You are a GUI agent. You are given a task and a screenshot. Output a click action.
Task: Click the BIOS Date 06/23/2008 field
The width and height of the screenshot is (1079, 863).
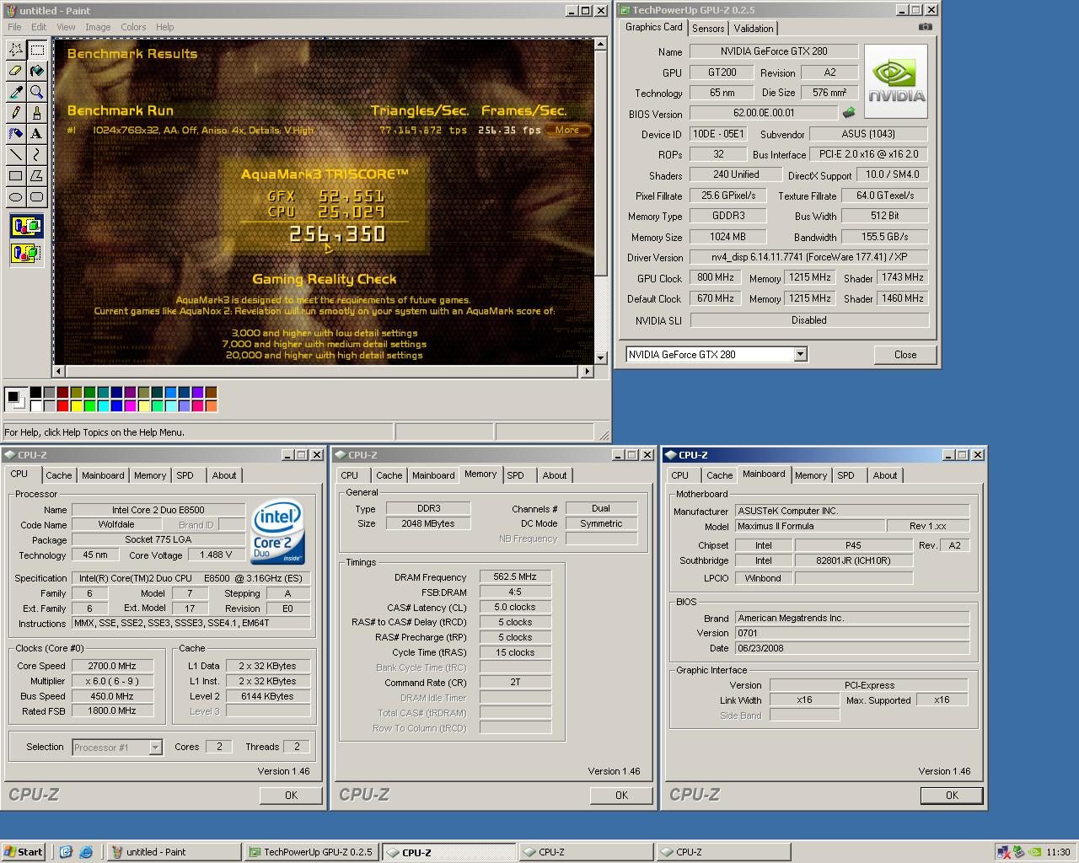tap(852, 648)
